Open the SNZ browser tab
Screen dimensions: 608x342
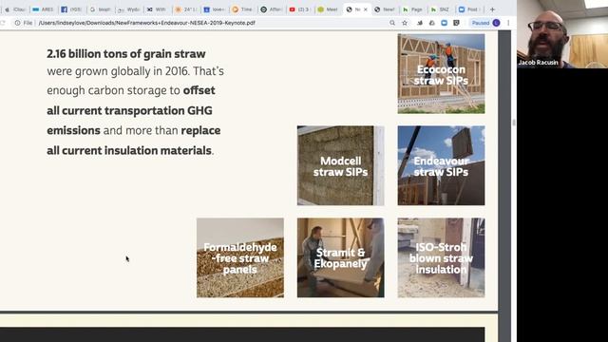[440, 9]
